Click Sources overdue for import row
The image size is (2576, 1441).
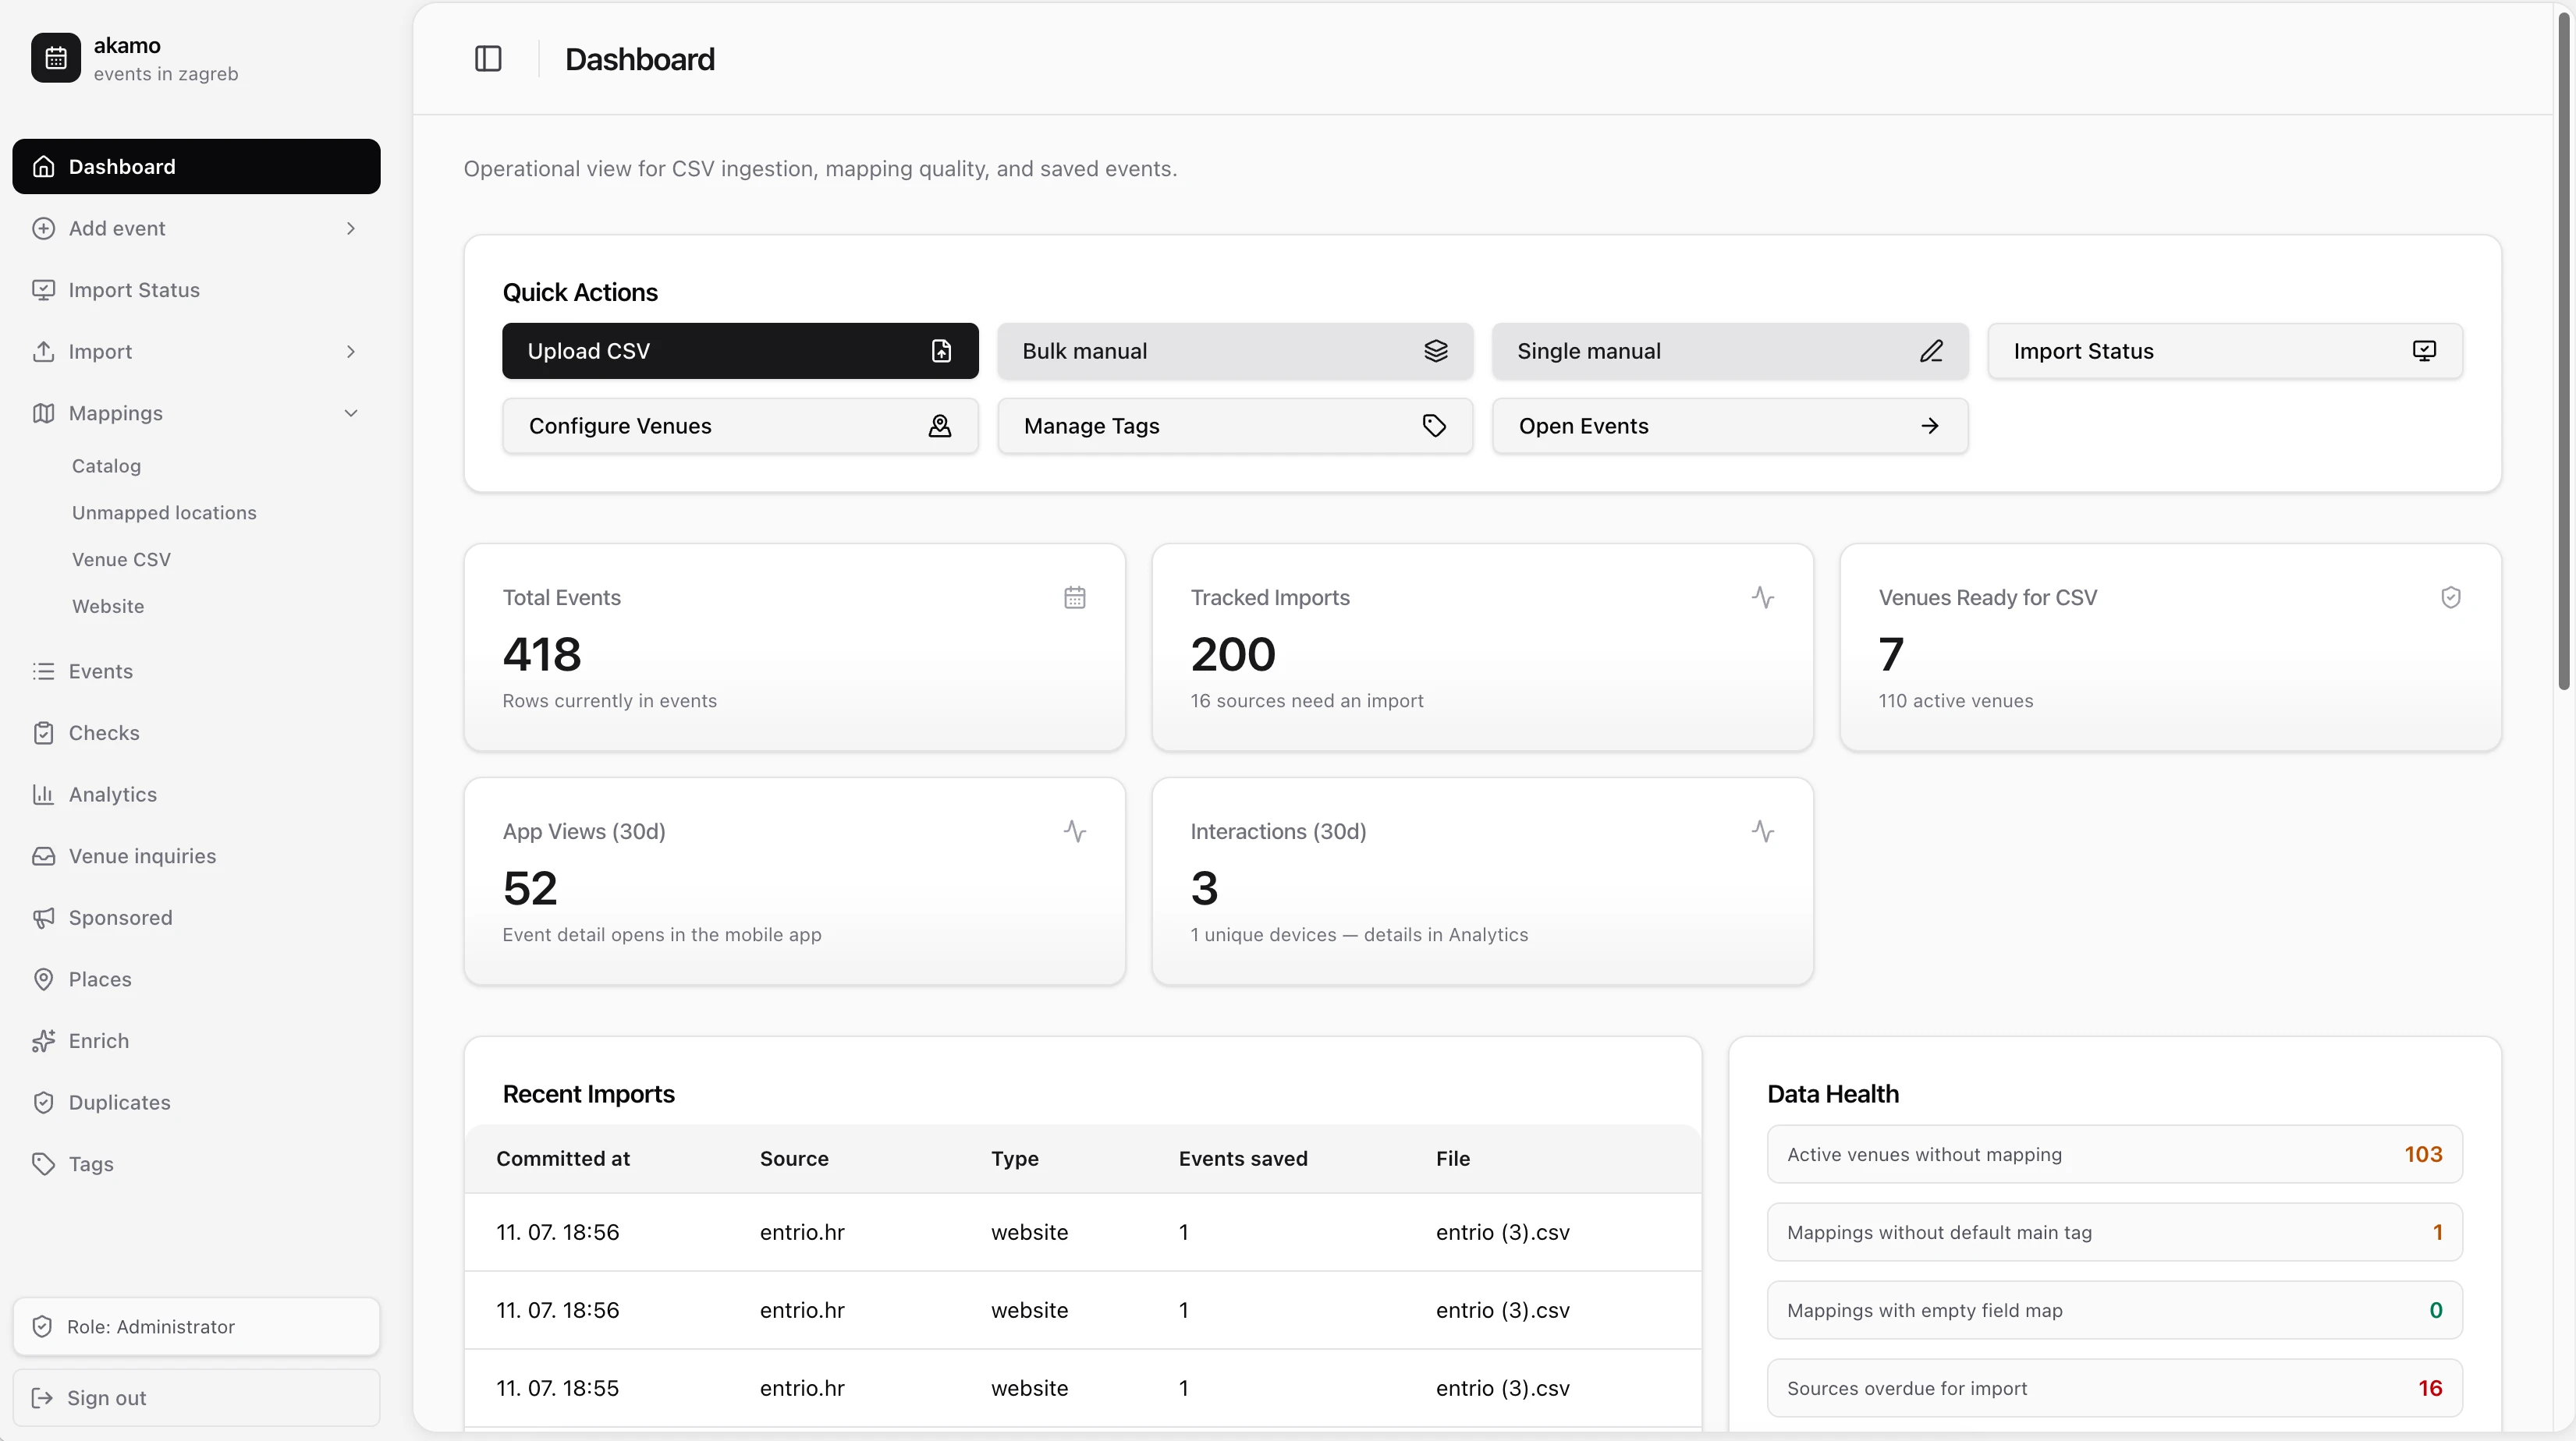coord(2114,1388)
